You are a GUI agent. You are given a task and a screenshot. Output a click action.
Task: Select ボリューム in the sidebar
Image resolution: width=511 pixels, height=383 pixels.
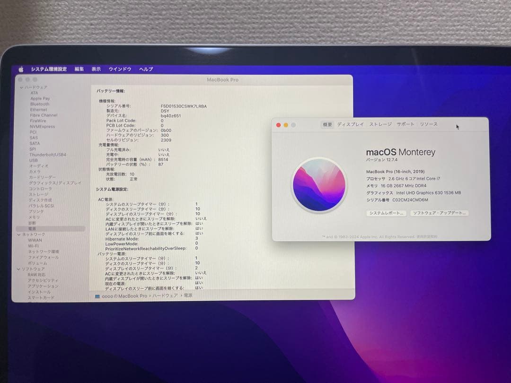37,263
